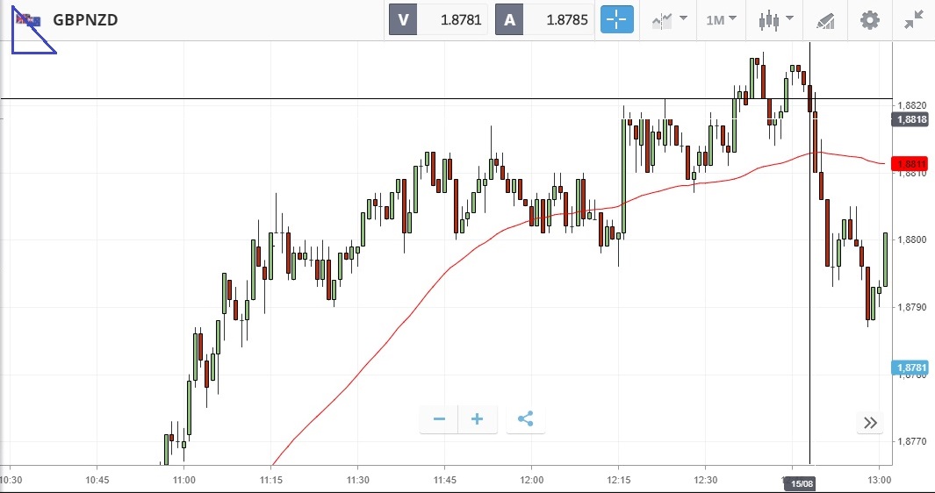The height and width of the screenshot is (493, 935).
Task: Click the GBPNZD flag icon
Action: (28, 19)
